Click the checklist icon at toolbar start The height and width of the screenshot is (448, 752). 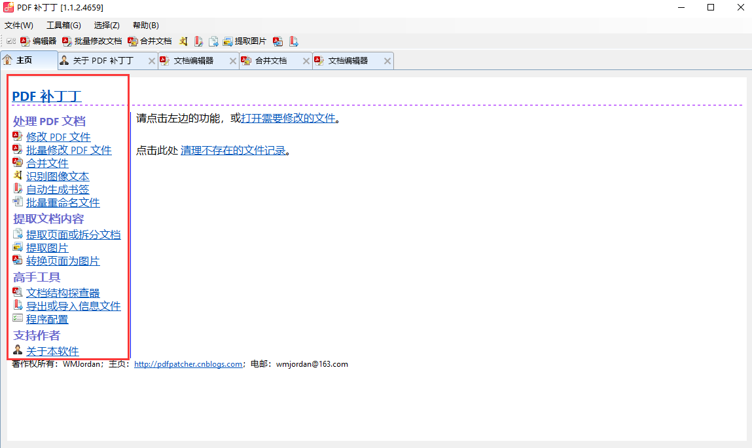[x=11, y=41]
